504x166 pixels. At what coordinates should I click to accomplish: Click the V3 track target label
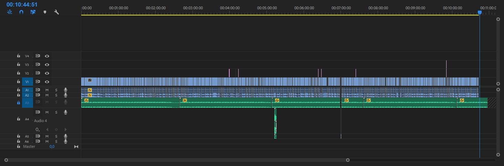pos(27,64)
